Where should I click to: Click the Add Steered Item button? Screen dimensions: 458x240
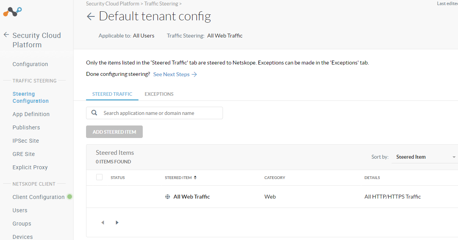(x=114, y=132)
